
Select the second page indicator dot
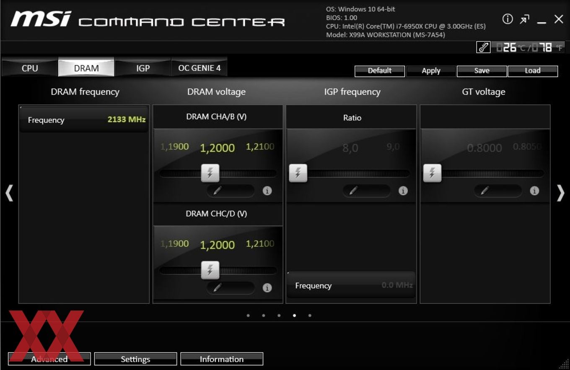(x=264, y=316)
